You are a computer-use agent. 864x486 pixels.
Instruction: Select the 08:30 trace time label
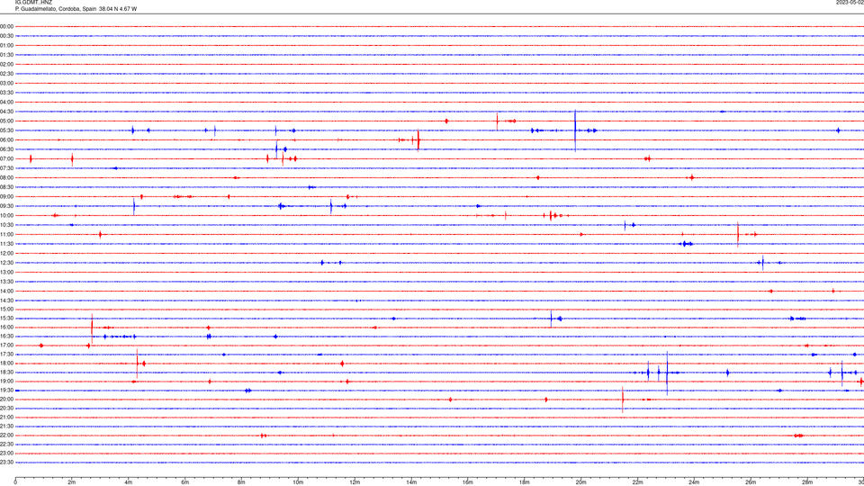point(6,187)
